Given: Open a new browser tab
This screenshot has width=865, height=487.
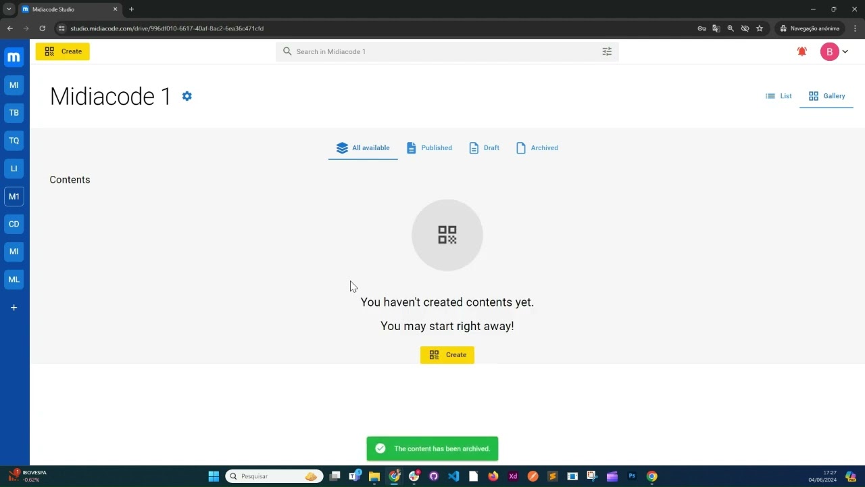Looking at the screenshot, I should pos(131,9).
